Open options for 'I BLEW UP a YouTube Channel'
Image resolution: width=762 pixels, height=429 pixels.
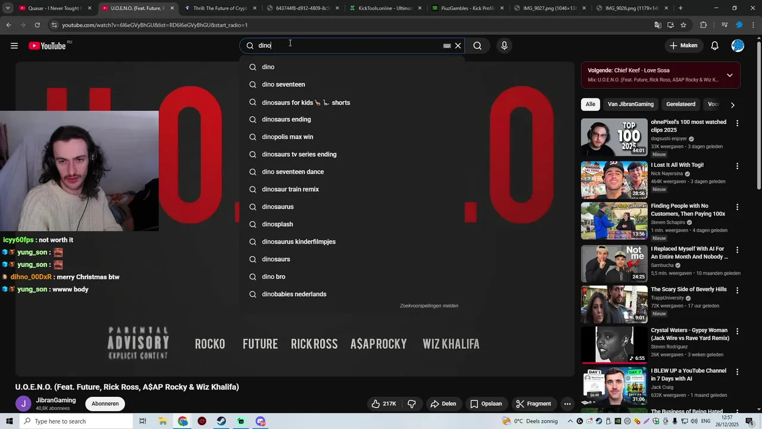pos(737,372)
